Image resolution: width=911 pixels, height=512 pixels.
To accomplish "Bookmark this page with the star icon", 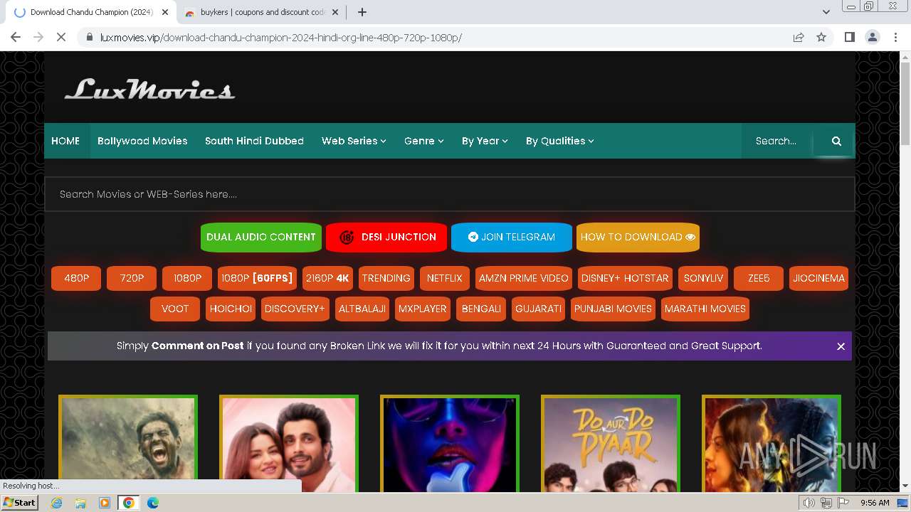I will (x=821, y=37).
